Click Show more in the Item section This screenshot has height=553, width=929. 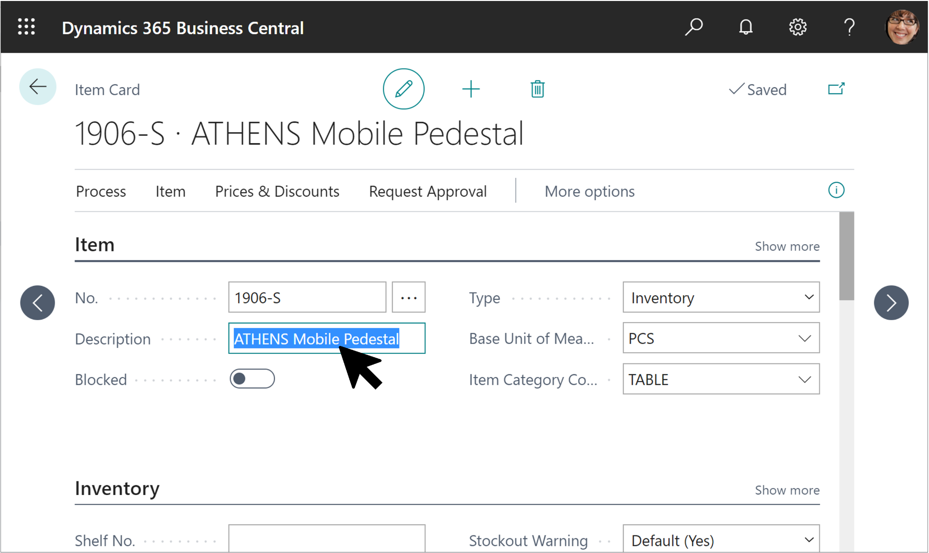point(787,246)
